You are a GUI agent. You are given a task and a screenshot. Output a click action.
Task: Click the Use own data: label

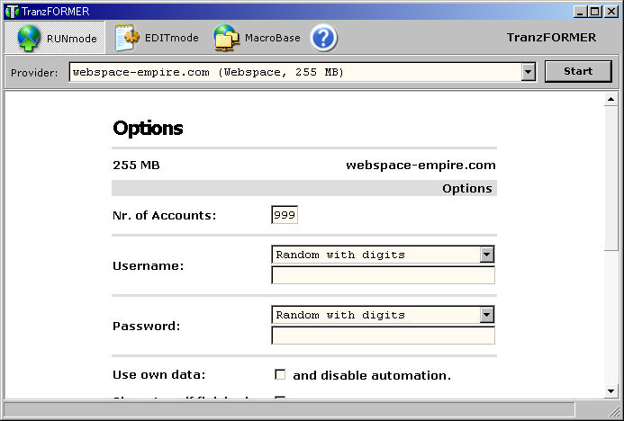point(159,375)
